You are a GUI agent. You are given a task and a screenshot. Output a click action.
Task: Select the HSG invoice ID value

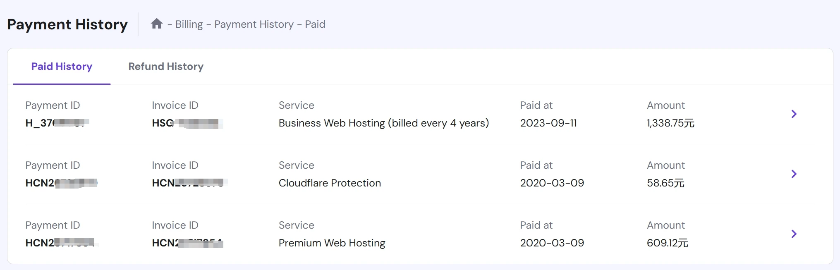187,123
